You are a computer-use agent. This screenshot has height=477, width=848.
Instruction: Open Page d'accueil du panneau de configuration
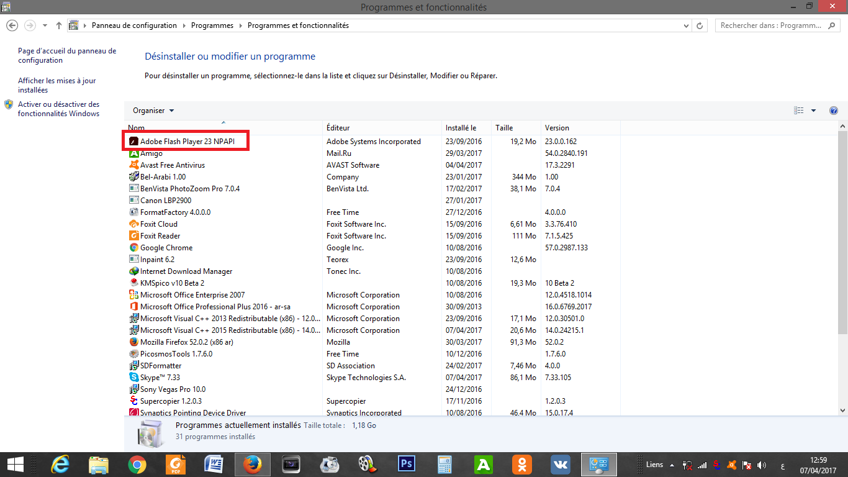[67, 55]
